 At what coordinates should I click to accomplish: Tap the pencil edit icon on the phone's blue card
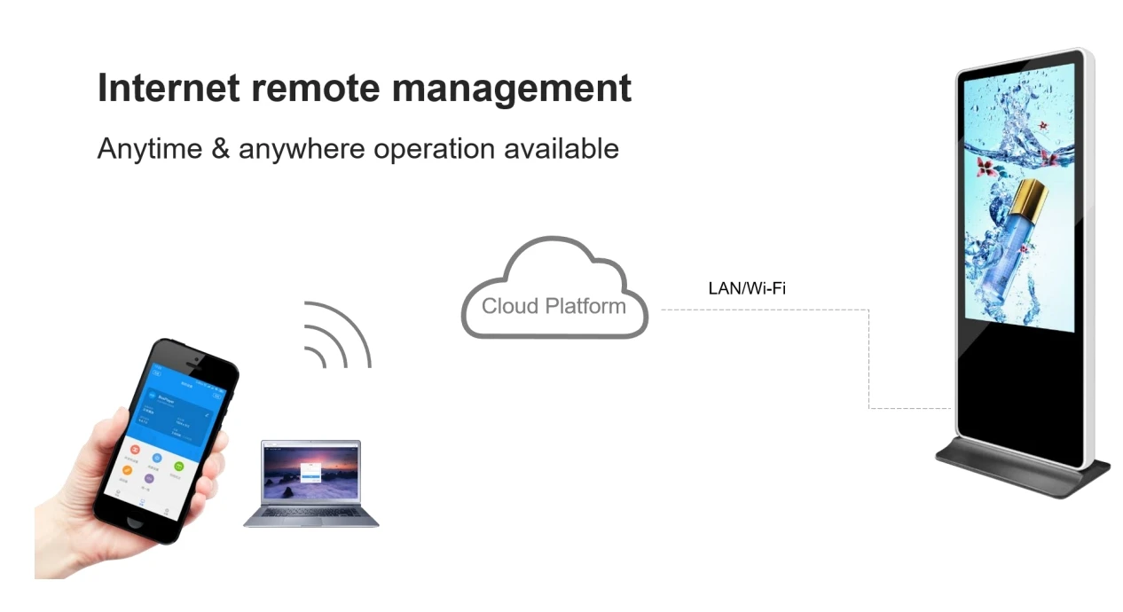tap(207, 415)
